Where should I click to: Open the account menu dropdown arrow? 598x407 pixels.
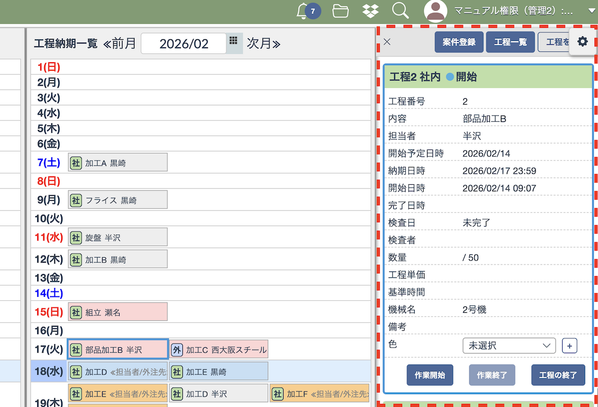pos(585,11)
